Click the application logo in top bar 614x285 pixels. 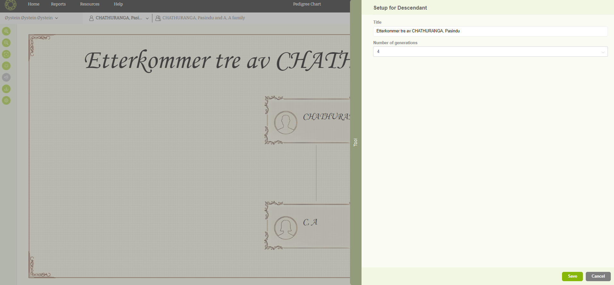pos(11,4)
